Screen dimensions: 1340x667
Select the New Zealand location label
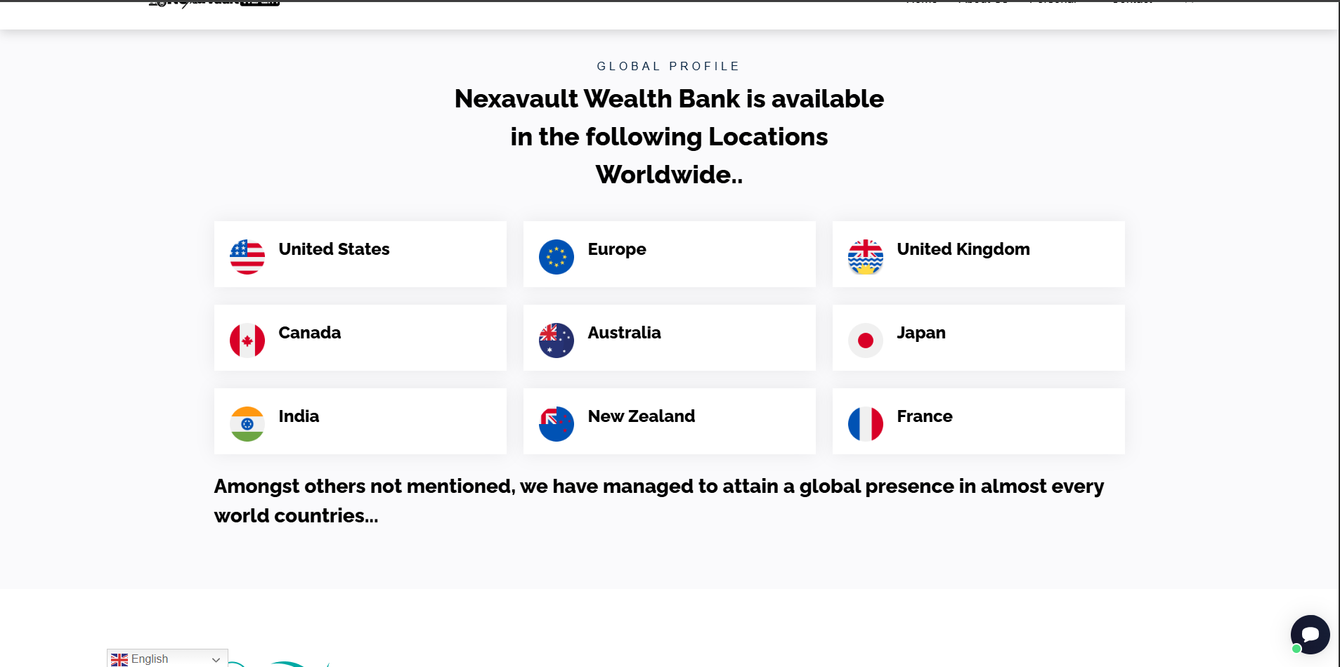[x=642, y=416]
